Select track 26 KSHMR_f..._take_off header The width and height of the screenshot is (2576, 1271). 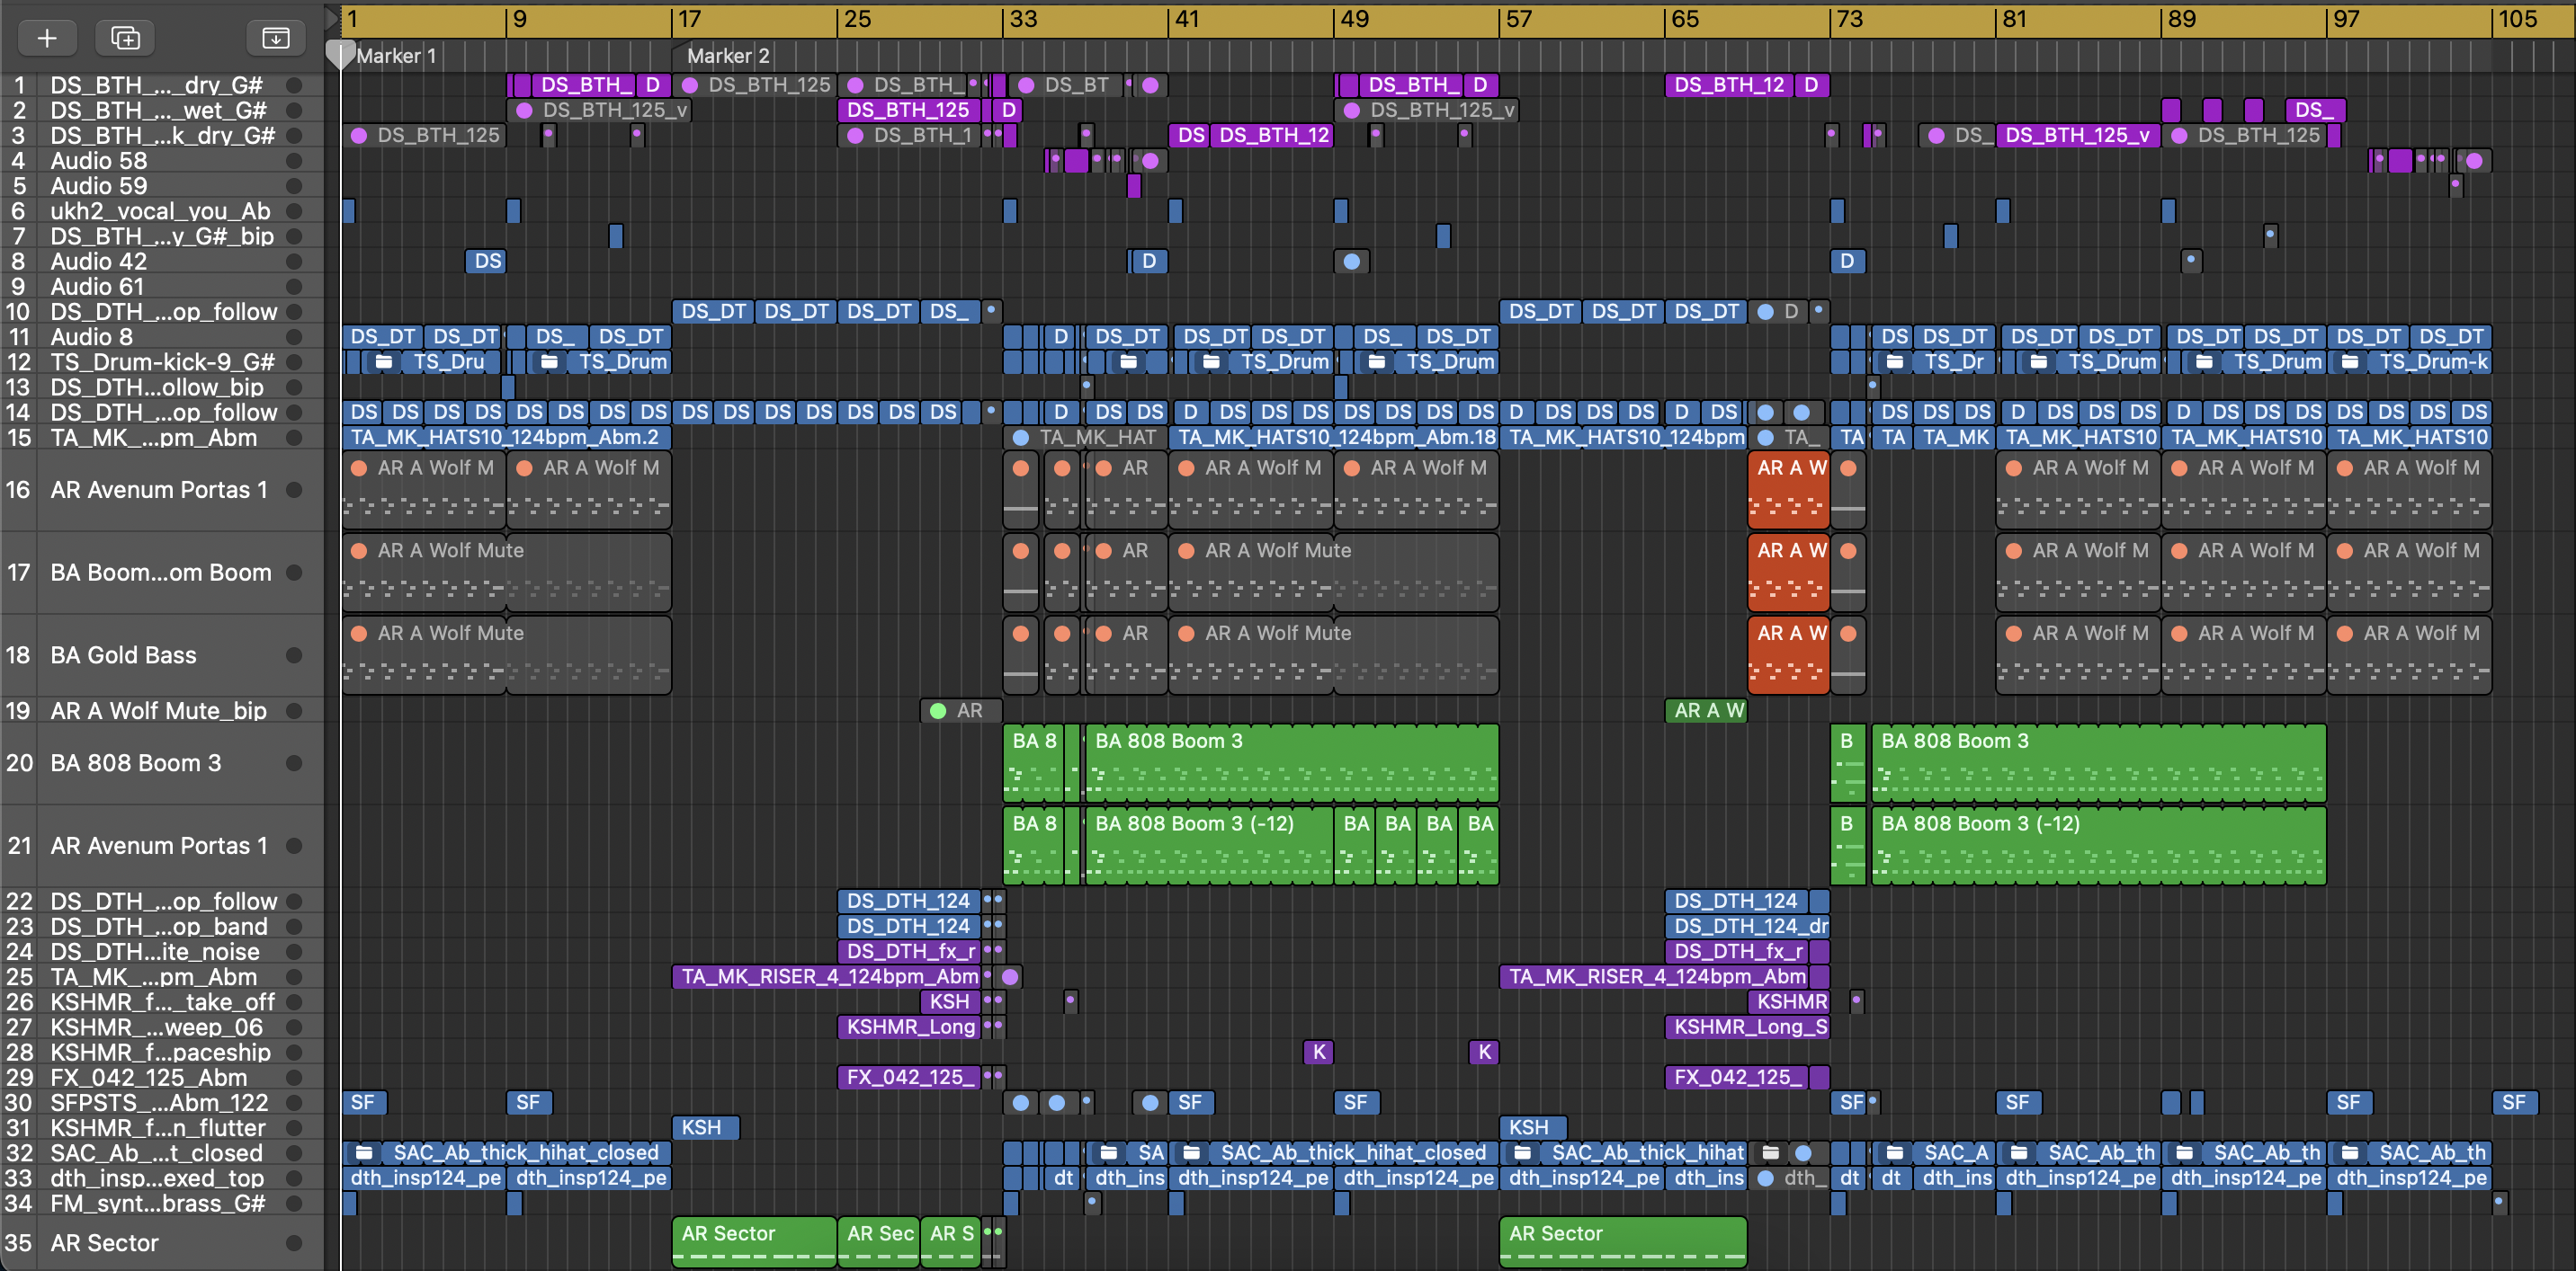click(162, 1001)
